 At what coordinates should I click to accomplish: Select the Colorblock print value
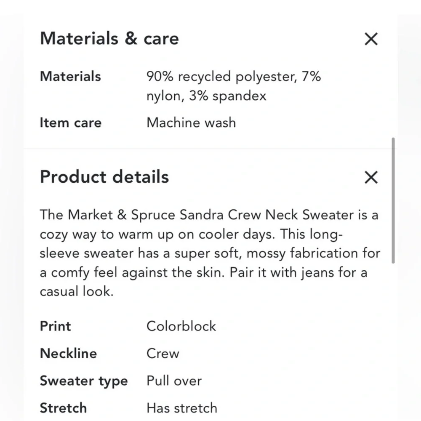coord(181,326)
